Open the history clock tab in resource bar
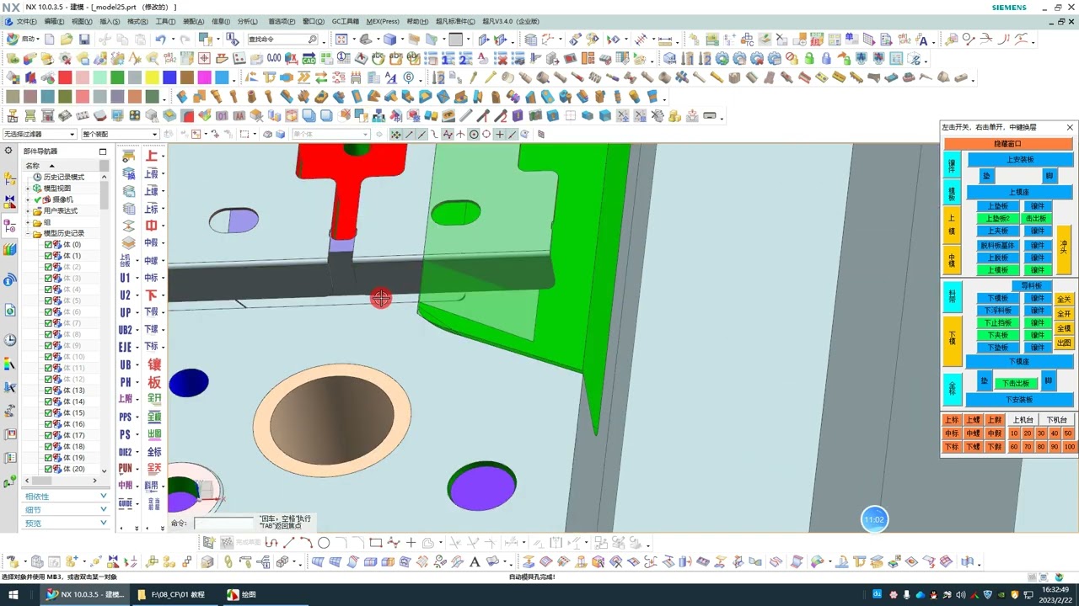Viewport: 1079px width, 606px height. point(9,340)
